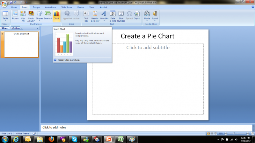Toggle Normal view in status bar

[x=209, y=133]
